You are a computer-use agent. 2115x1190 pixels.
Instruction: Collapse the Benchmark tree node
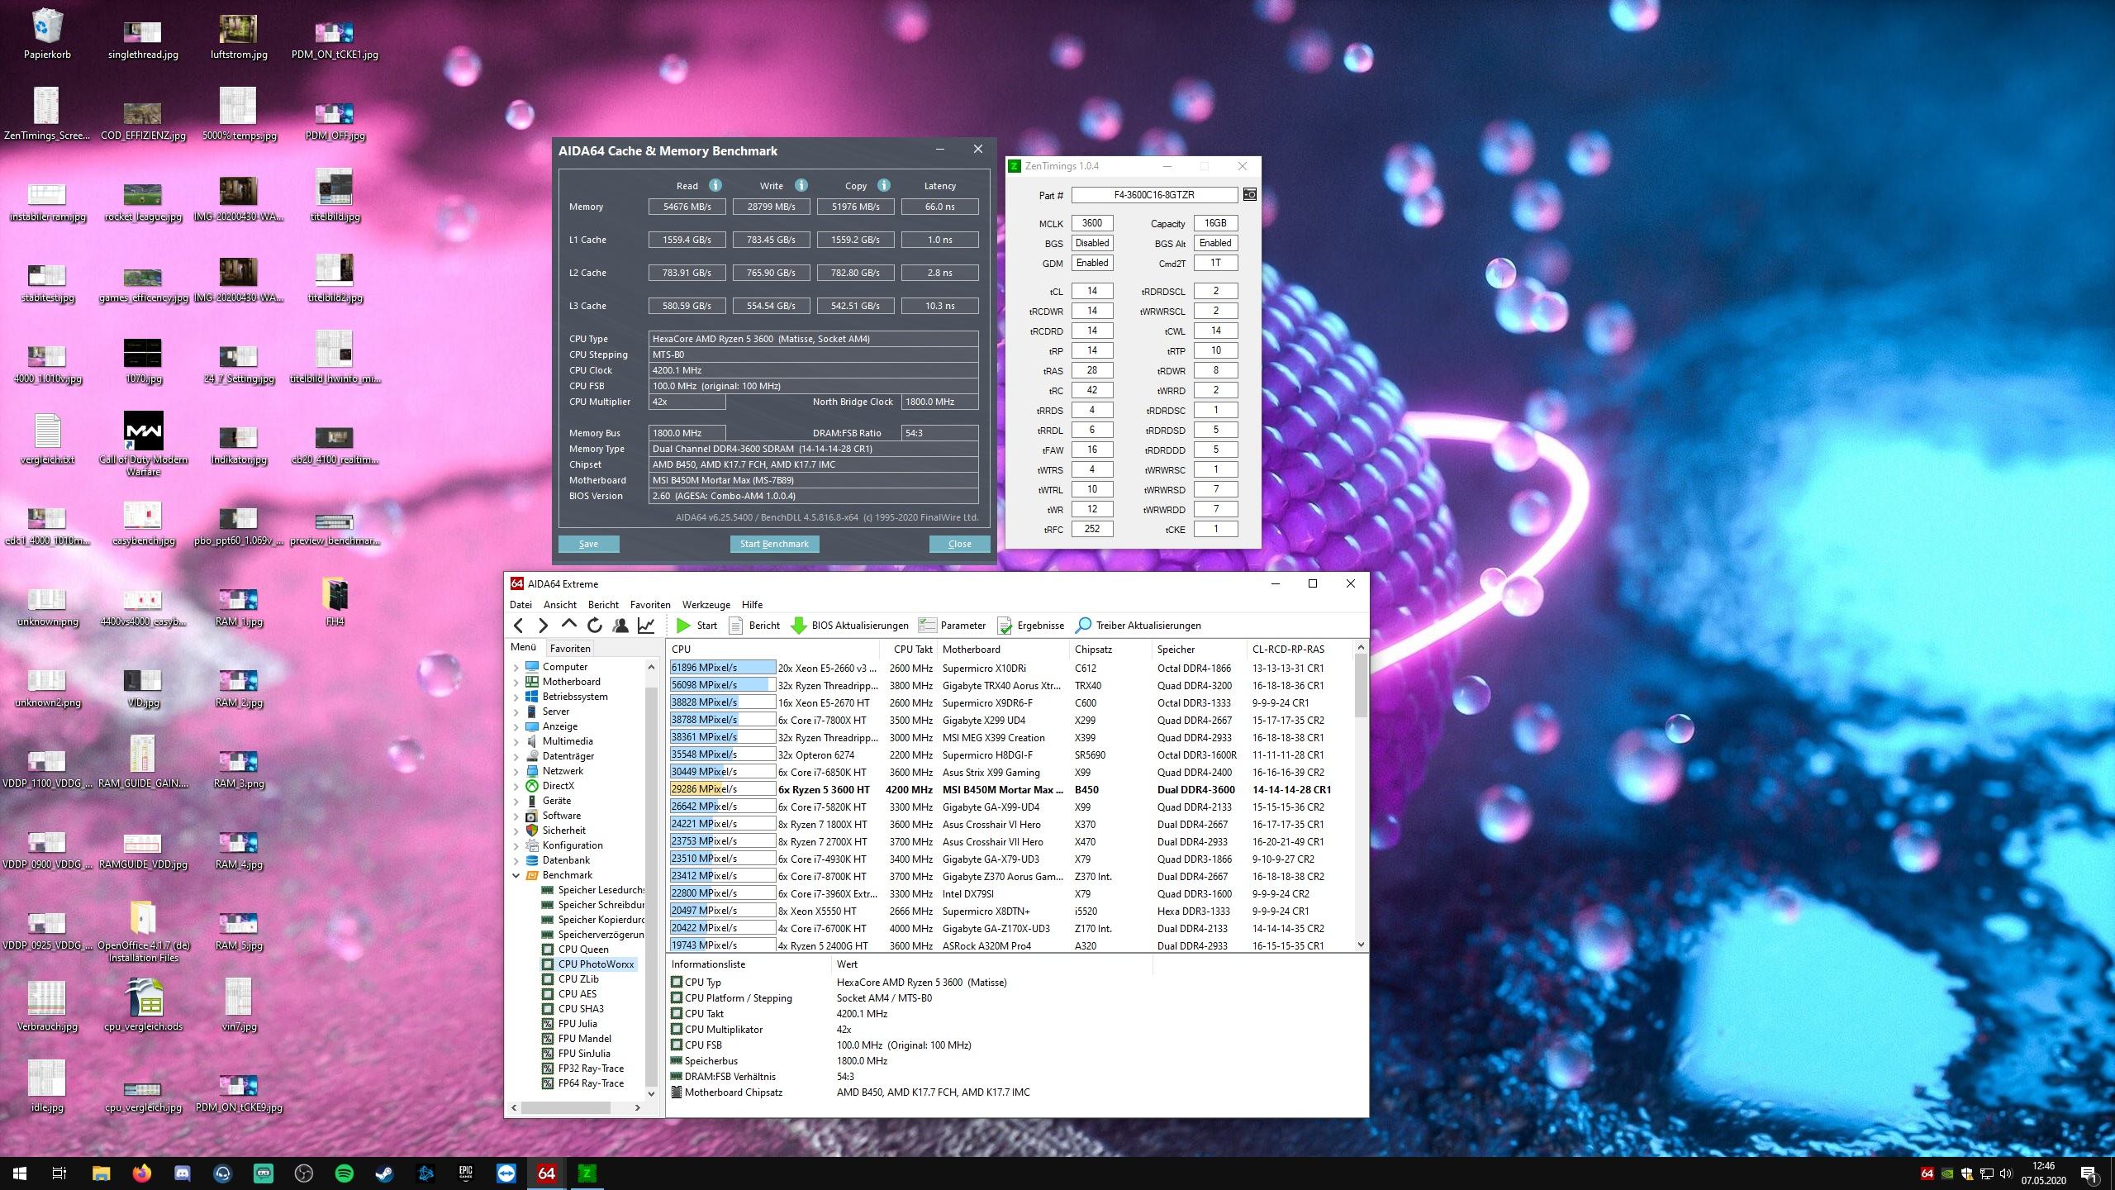coord(516,875)
